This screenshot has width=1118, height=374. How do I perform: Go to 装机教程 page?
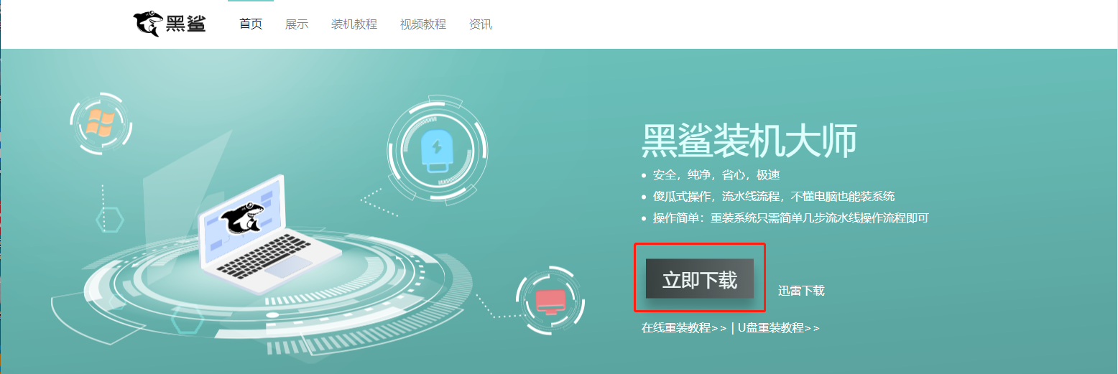(354, 24)
